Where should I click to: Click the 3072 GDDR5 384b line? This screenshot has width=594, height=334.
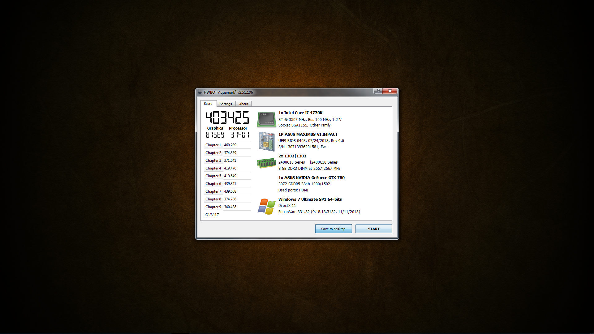click(x=304, y=184)
